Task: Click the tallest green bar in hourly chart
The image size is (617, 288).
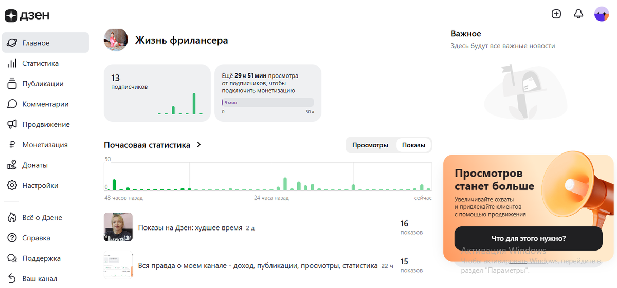Action: pos(285,184)
